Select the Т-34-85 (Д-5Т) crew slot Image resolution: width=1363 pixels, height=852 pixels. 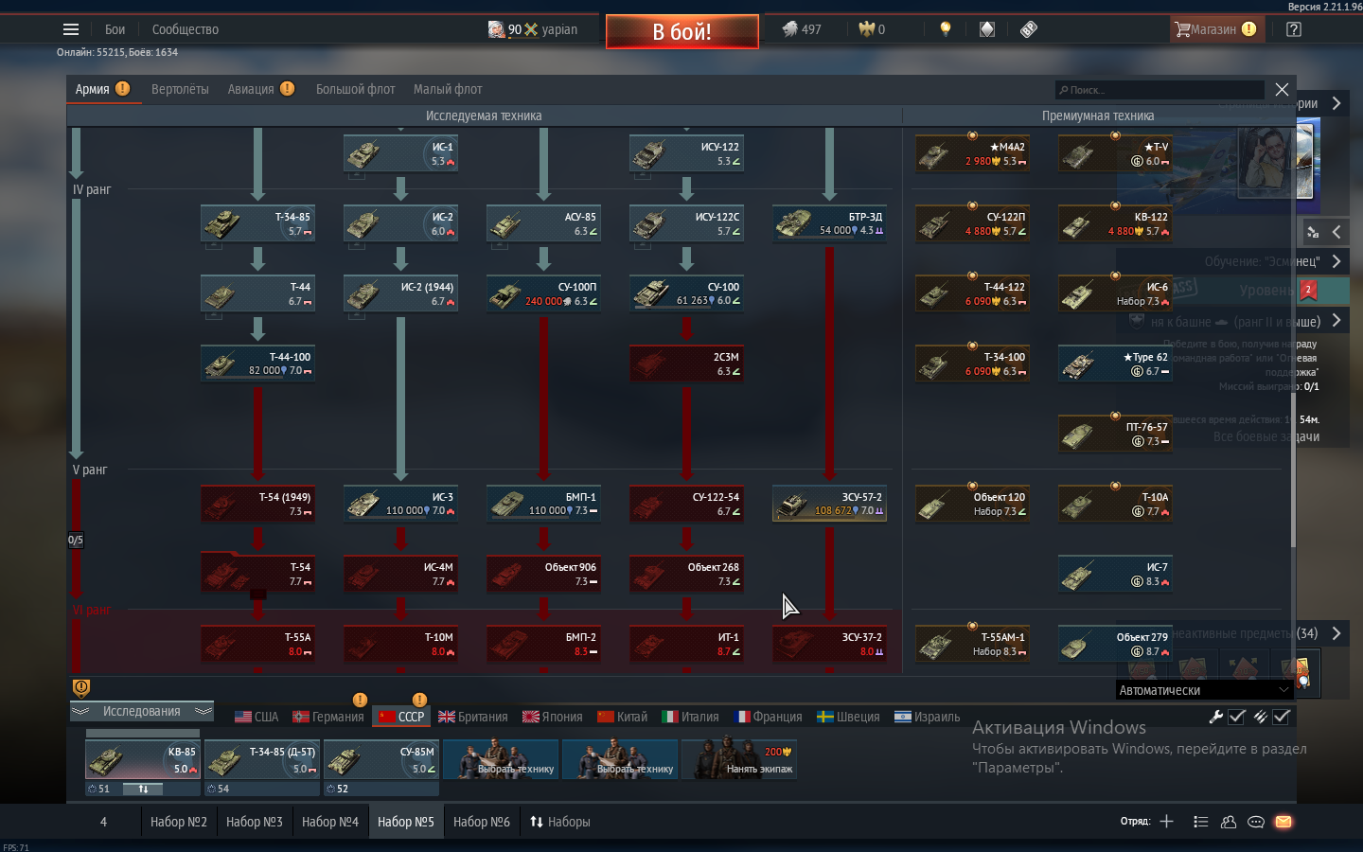(262, 759)
